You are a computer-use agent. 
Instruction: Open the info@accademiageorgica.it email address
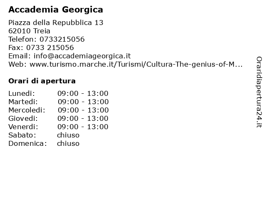(82, 56)
